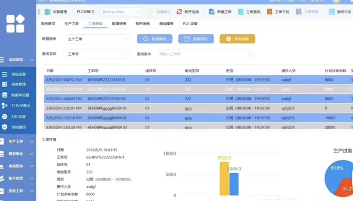
Task: Click the 数据库设置 database icon in sidebar
Action: point(5,95)
